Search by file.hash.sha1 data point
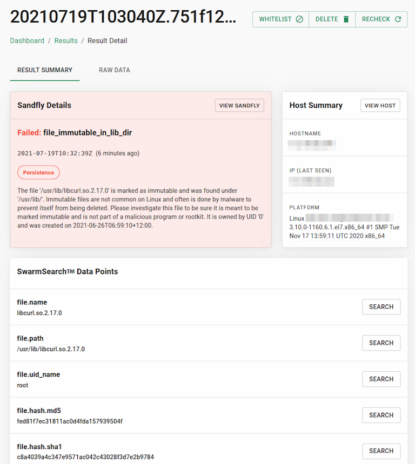Viewport: 415px width, 464px height. (381, 451)
